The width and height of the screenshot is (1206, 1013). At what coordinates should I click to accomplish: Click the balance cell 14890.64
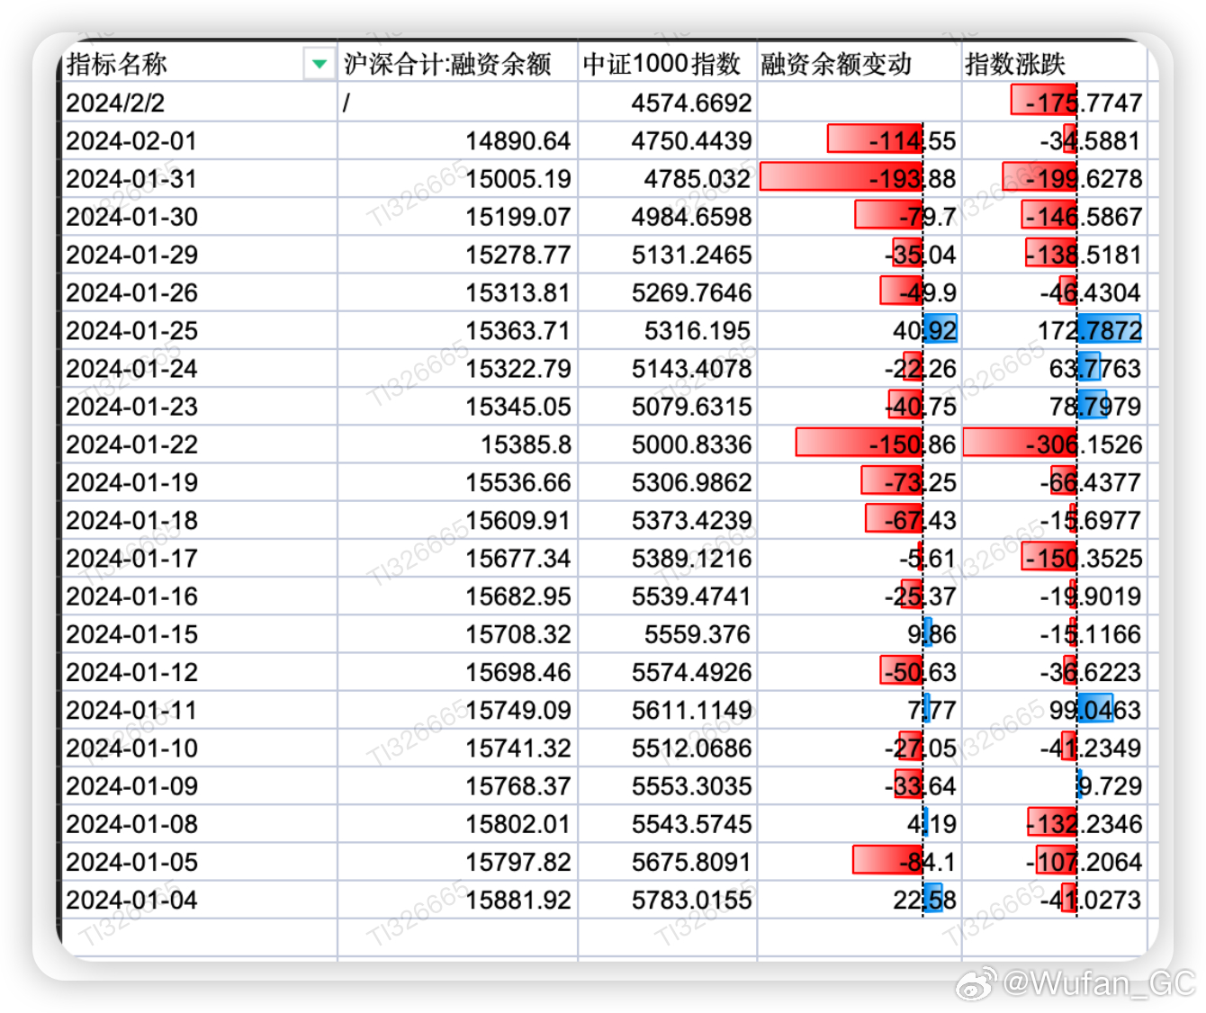point(457,140)
